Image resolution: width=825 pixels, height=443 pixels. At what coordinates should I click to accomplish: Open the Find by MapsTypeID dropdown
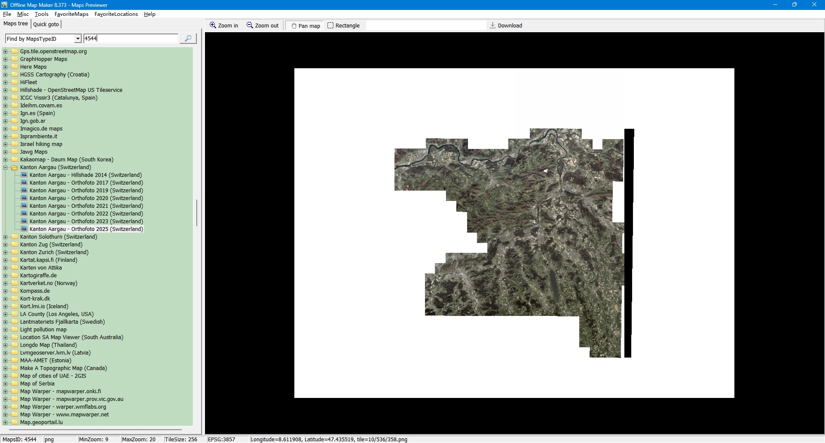[78, 39]
